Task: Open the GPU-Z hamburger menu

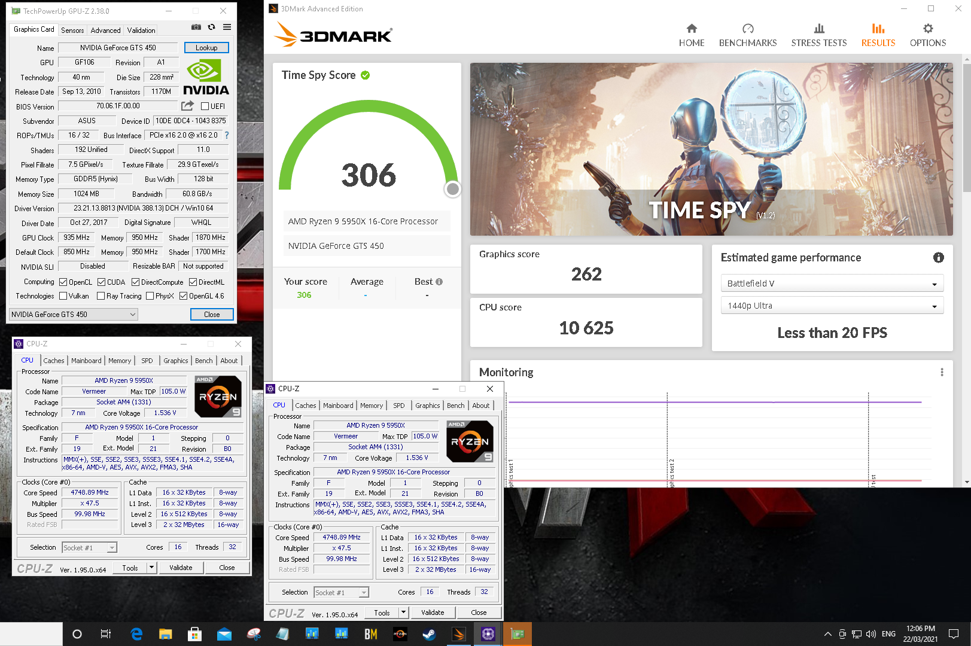Action: [x=227, y=27]
